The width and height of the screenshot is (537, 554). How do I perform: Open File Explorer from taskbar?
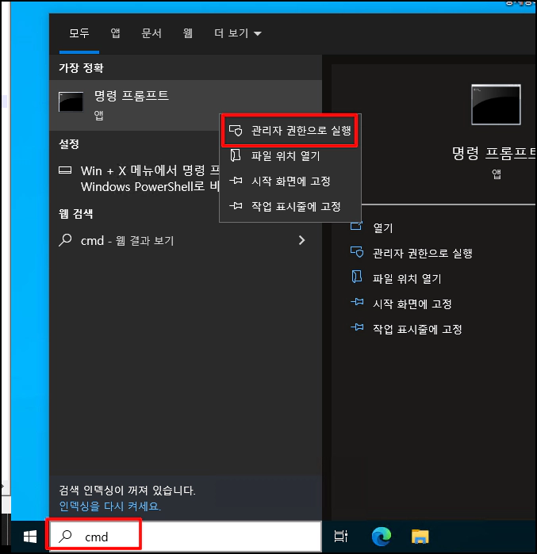420,537
